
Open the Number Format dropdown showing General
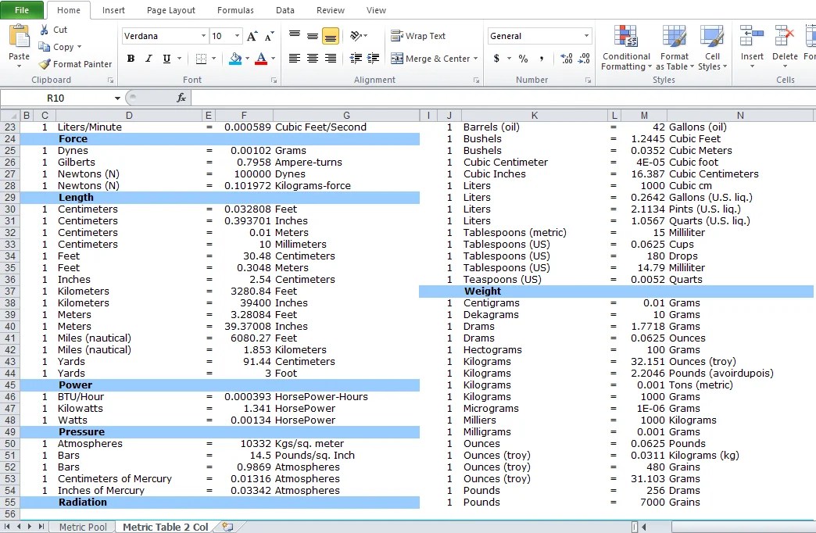pos(539,35)
